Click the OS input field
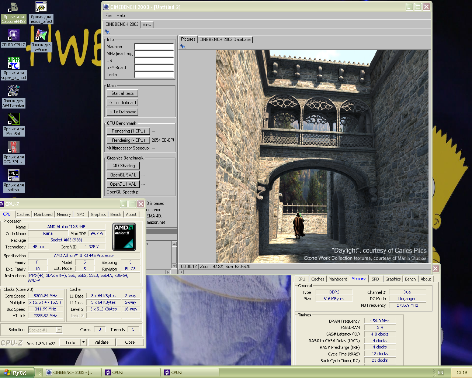Image resolution: width=472 pixels, height=378 pixels. [x=154, y=61]
